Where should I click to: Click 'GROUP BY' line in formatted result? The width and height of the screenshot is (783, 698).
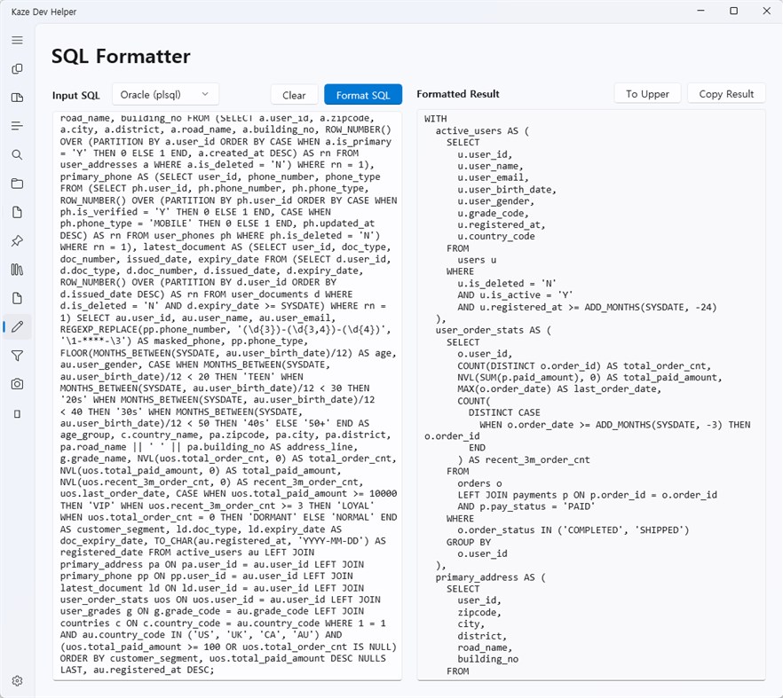[469, 542]
